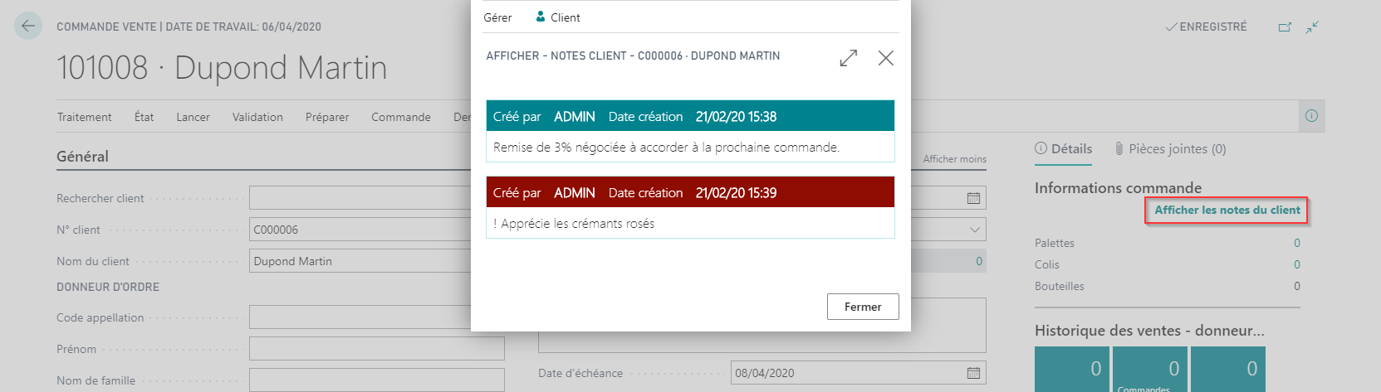Click the Informations commande heading
1381x392 pixels.
click(x=1118, y=188)
